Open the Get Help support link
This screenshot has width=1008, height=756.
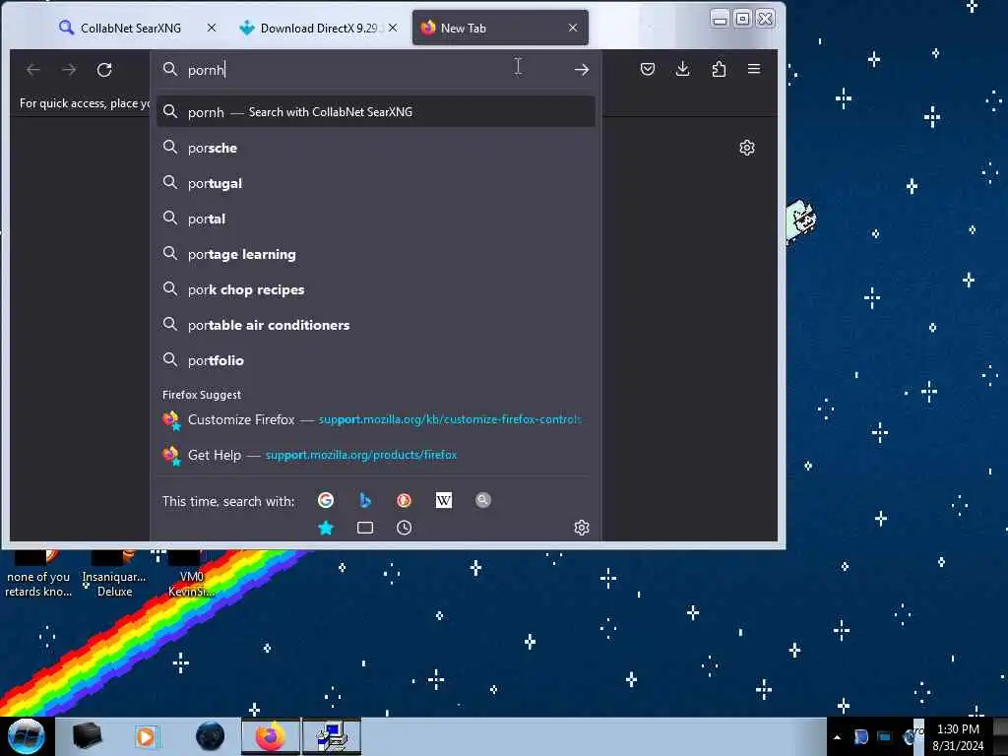(x=375, y=455)
